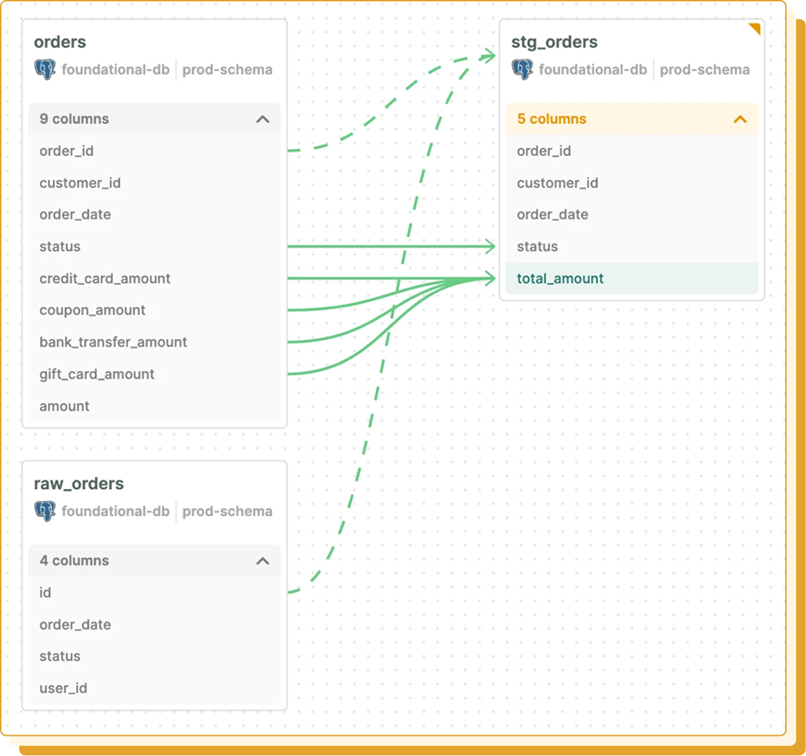Select highlighted total_amount column in stg_orders
The image size is (806, 756).
pos(632,278)
